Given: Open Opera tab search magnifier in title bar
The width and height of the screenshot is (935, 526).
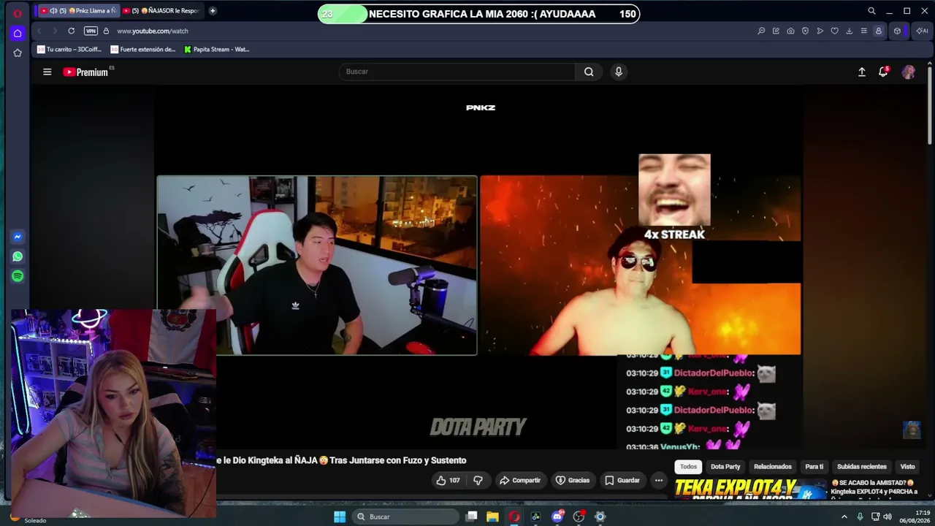Looking at the screenshot, I should pyautogui.click(x=871, y=11).
